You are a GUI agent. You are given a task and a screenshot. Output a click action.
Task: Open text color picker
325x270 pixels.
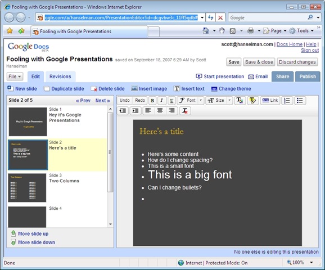click(x=240, y=101)
